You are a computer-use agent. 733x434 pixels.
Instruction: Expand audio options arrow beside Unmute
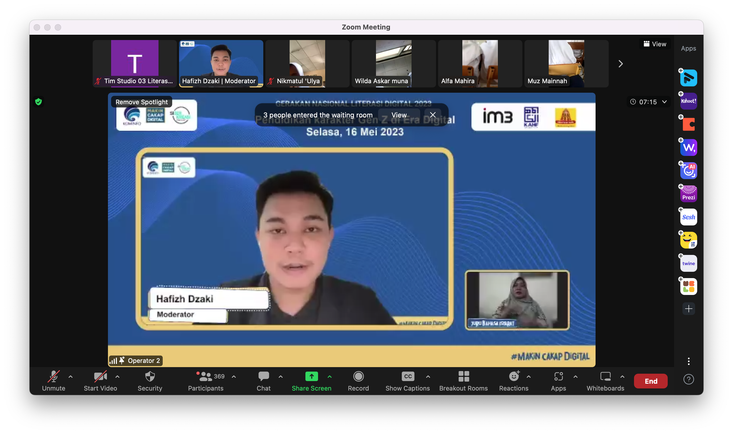point(71,377)
